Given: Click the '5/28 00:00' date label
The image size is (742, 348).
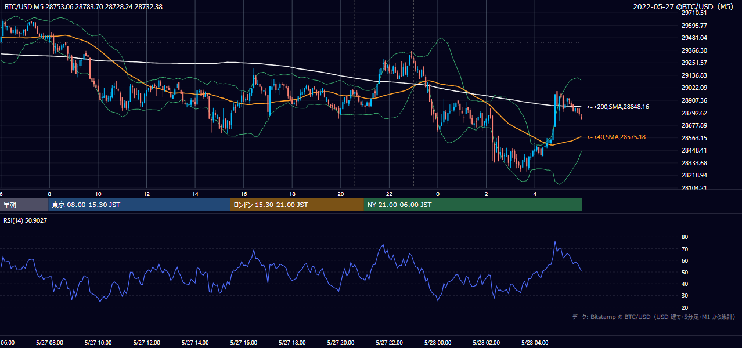Looking at the screenshot, I should [x=437, y=343].
